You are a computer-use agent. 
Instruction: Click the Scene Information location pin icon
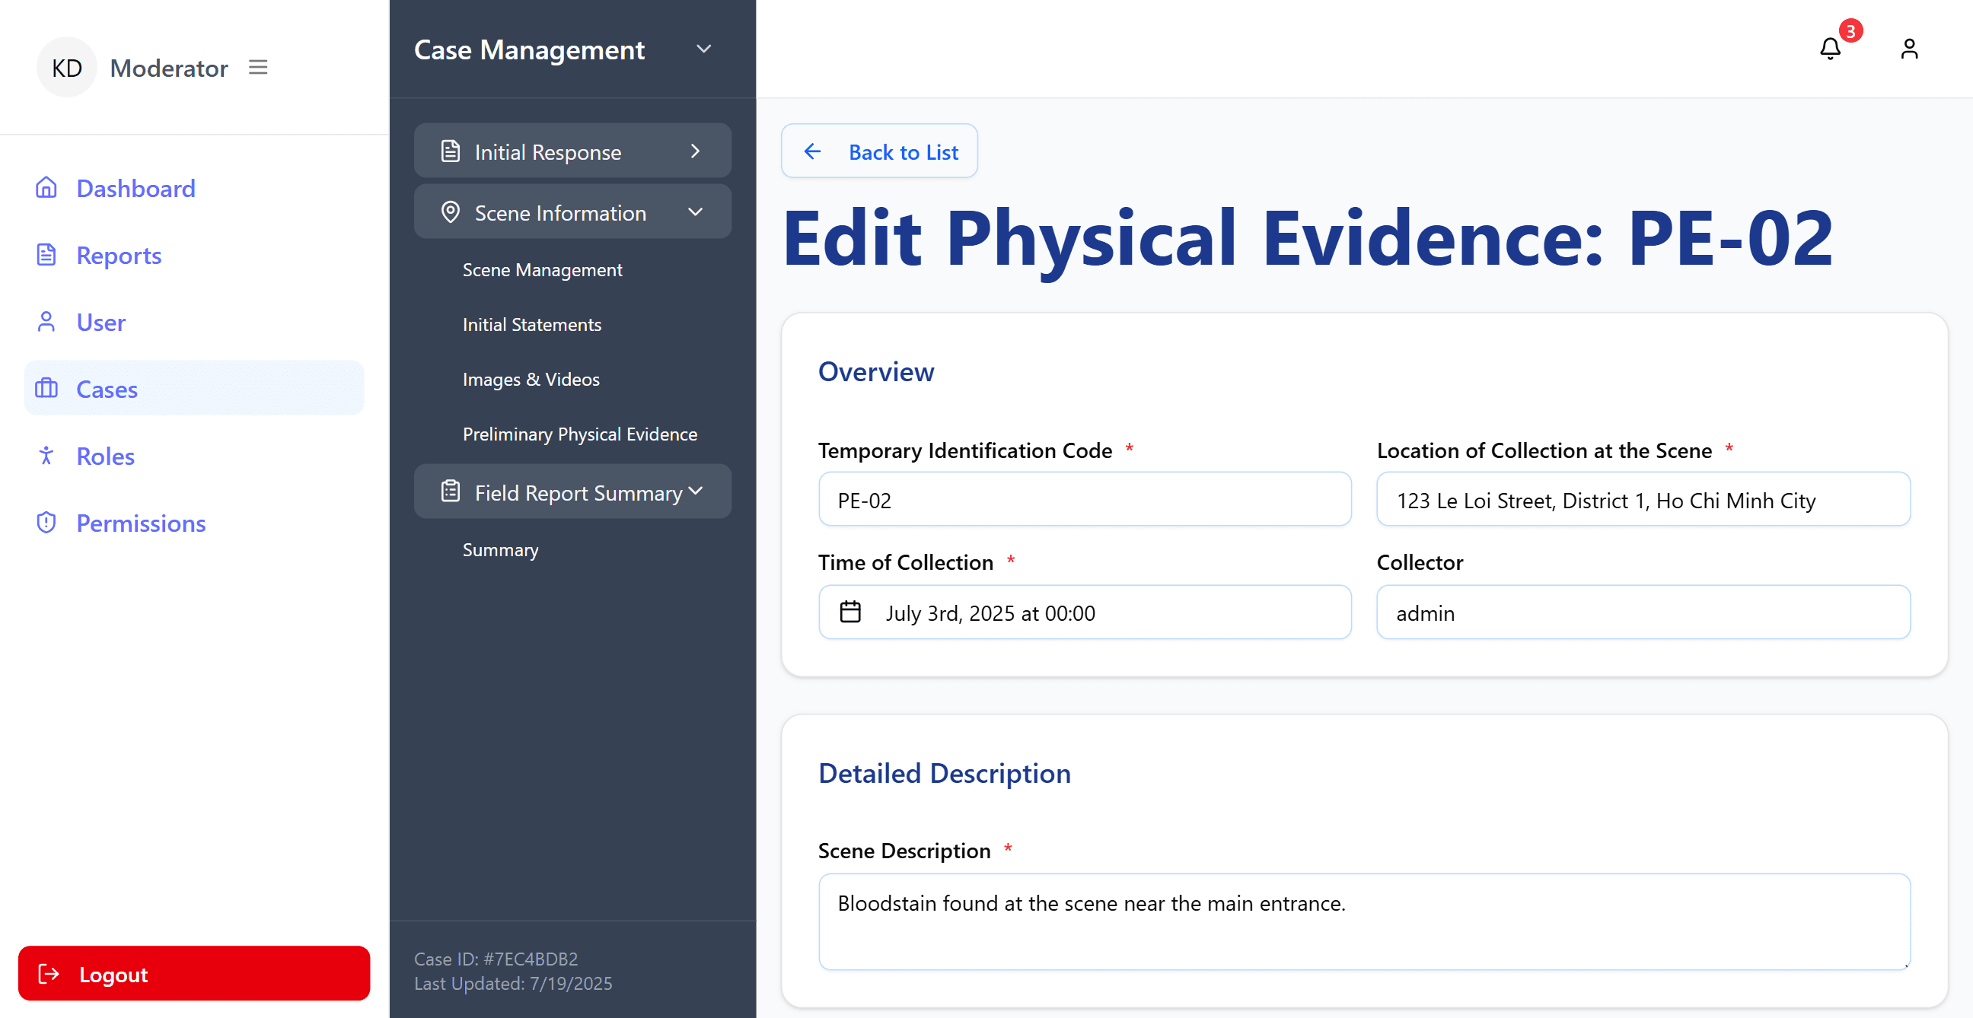pos(450,212)
